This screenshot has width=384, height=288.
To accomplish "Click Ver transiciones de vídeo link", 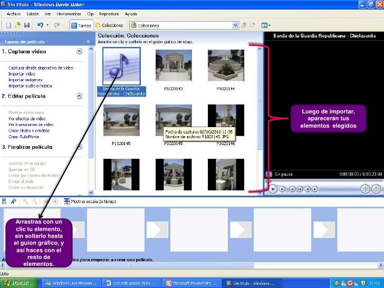I will tap(31, 124).
